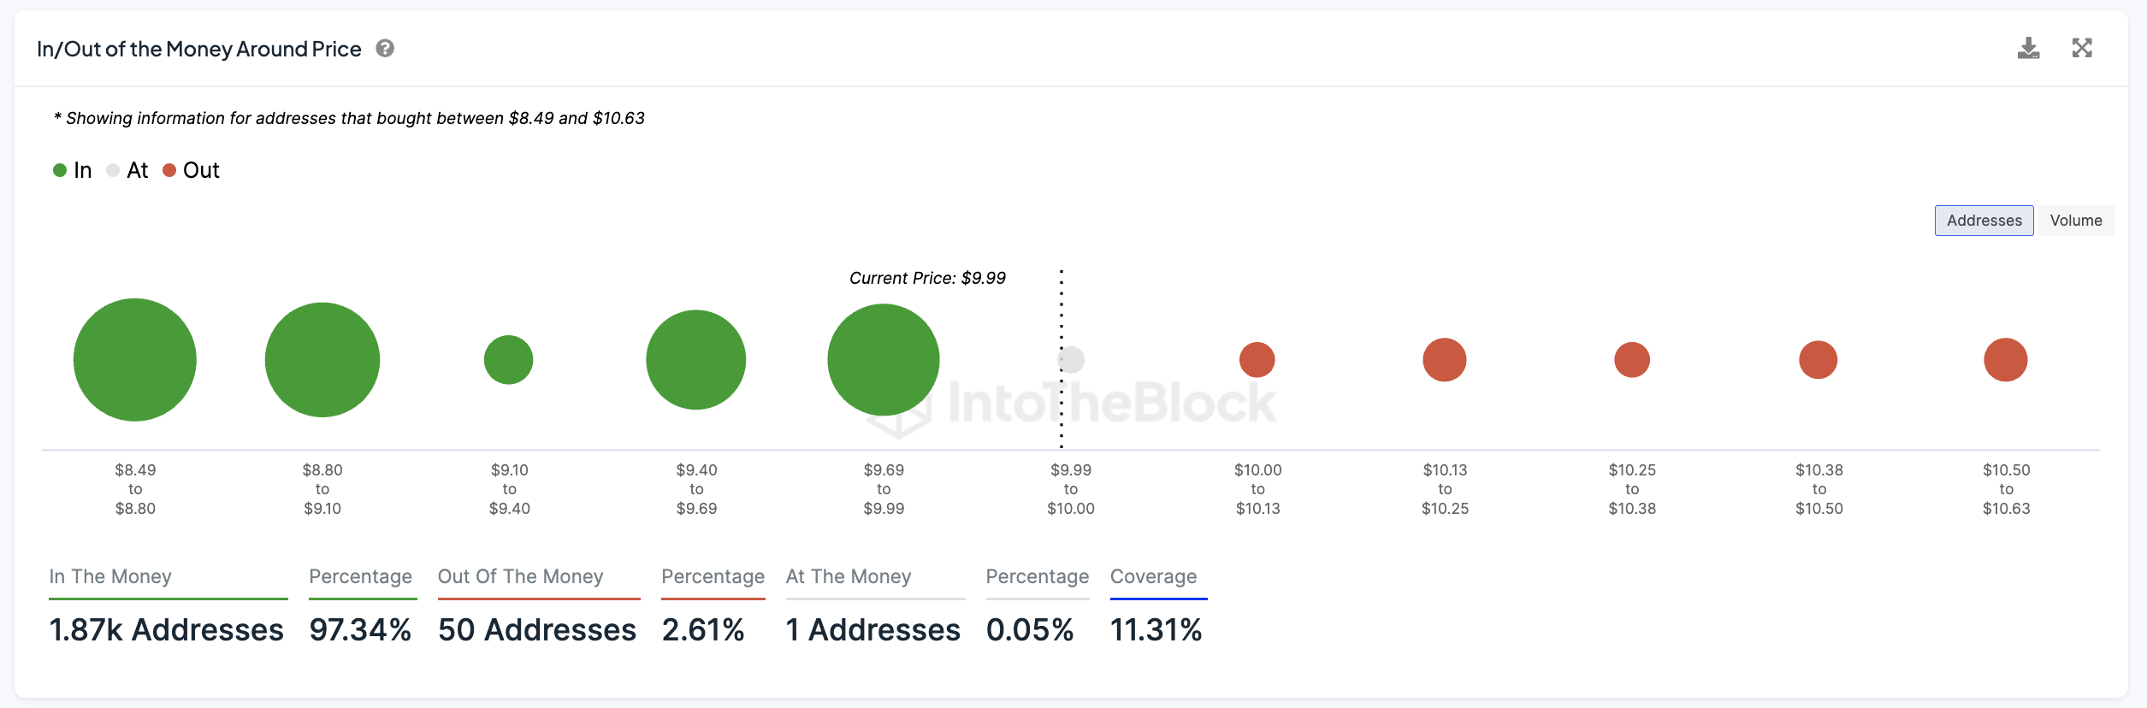Toggle the red Out legend item
This screenshot has height=708, width=2147.
coord(192,170)
